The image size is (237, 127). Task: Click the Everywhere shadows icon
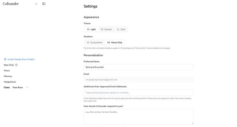coord(88,43)
